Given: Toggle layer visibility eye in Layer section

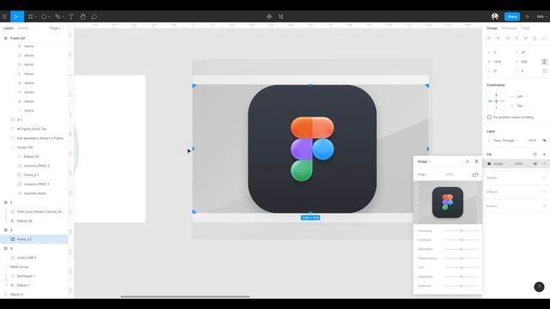Looking at the screenshot, I should point(544,141).
